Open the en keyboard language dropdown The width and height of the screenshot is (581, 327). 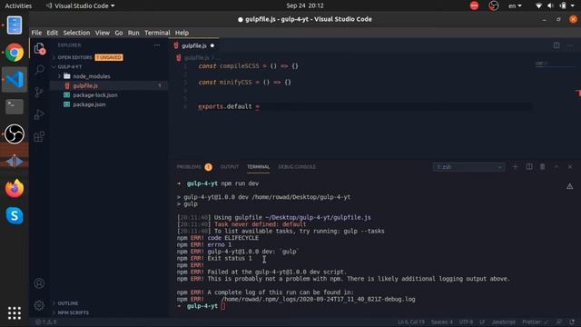point(515,6)
